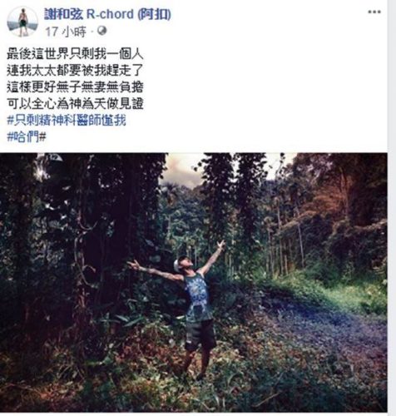This screenshot has height=416, width=396.
Task: Open the post's 17 小時 timestamp link
Action: coord(66,32)
